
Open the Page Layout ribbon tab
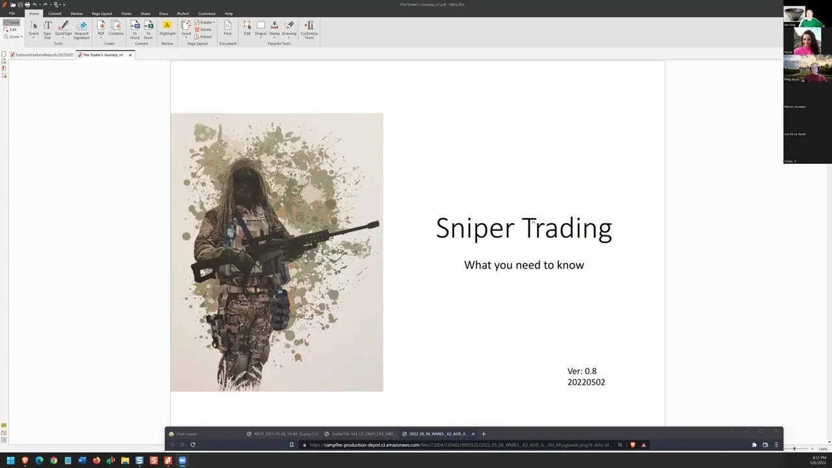coord(101,13)
